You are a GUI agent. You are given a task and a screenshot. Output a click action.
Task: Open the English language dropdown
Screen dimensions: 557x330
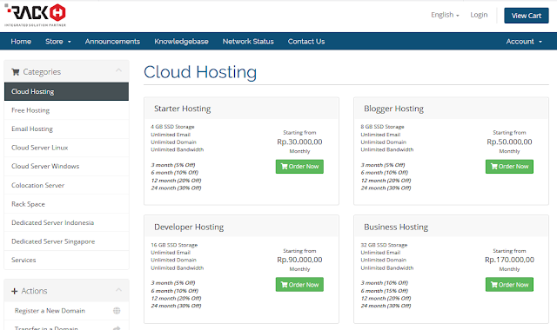click(445, 15)
